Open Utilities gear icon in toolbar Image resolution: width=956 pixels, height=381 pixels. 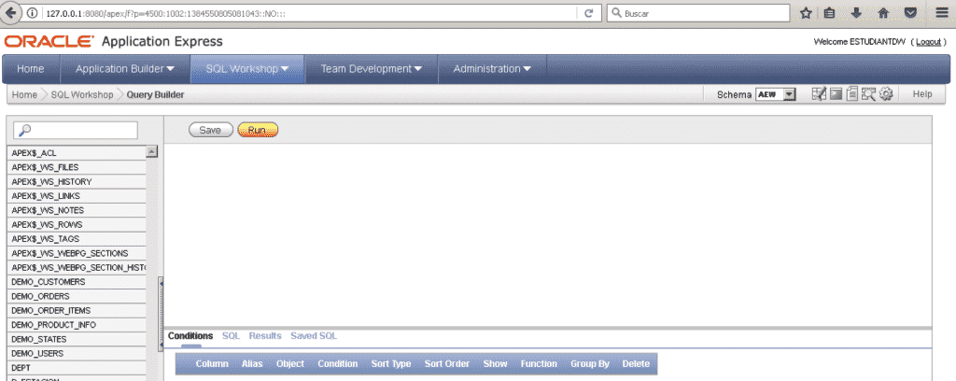point(886,94)
